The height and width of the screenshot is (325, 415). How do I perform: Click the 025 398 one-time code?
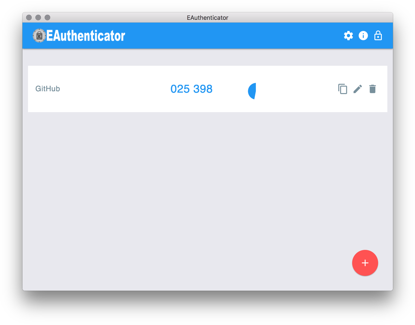coord(191,89)
